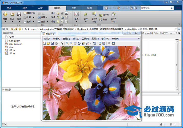This screenshot has width=183, height=128.
Task: Click the Save icon in the Figure toolbar
Action: 52,44
